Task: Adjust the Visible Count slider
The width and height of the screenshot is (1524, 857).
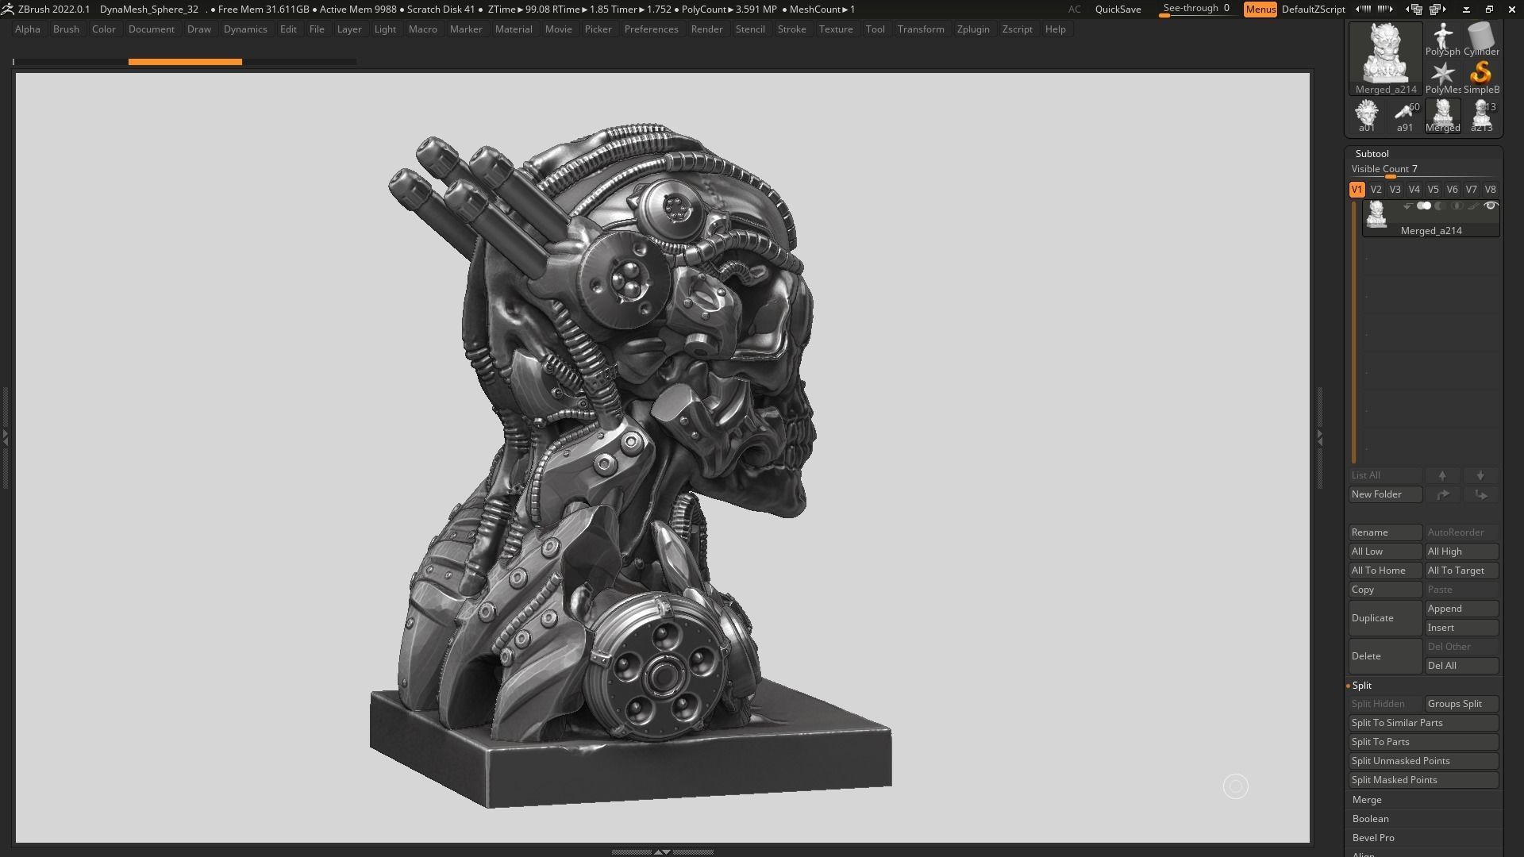Action: pyautogui.click(x=1423, y=170)
